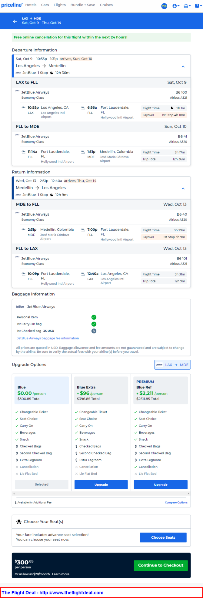Click Upgrade under Blue Extra fare
Image resolution: width=203 pixels, height=598 pixels.
pyautogui.click(x=101, y=484)
